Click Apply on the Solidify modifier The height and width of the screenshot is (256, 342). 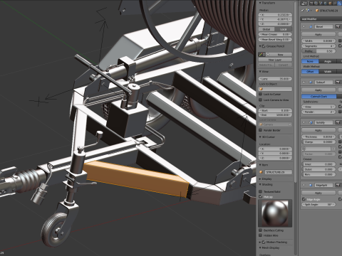click(x=318, y=130)
